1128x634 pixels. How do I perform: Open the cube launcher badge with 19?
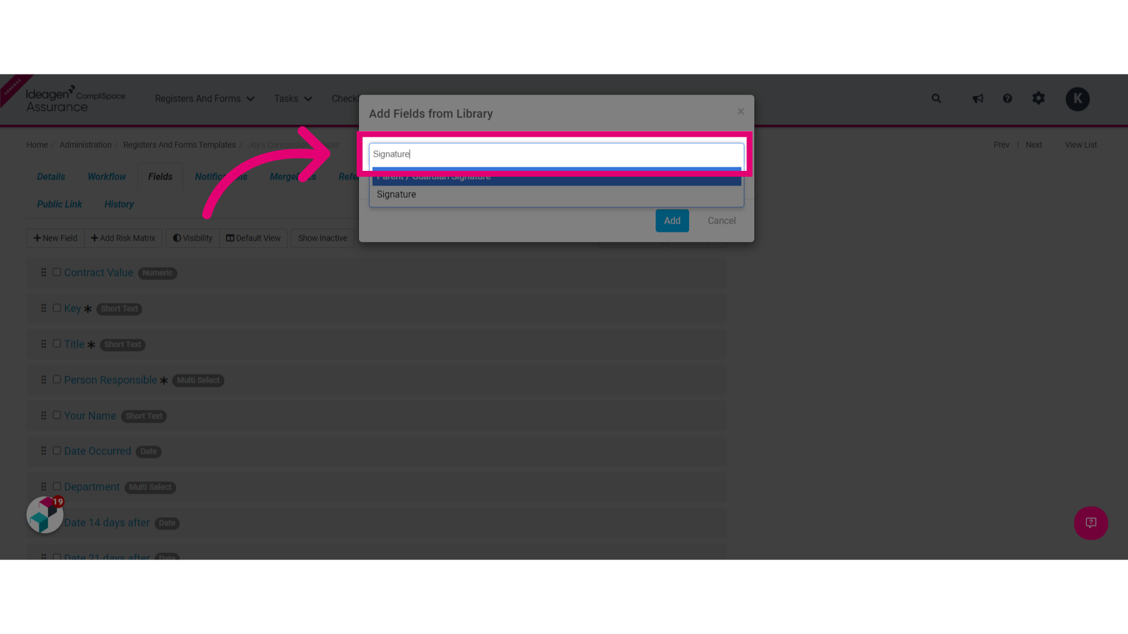[45, 515]
